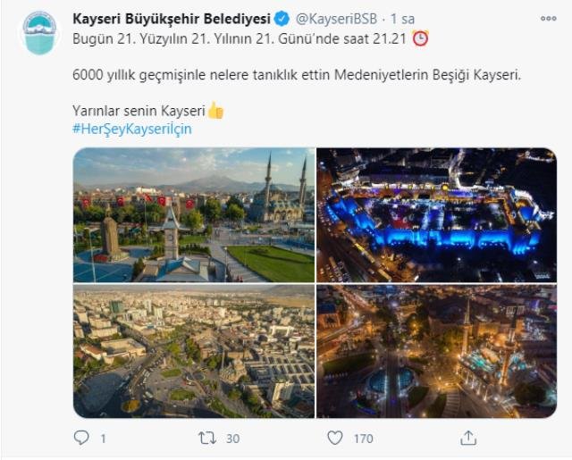Open the aerial daytime city photo
Viewport: 572px width, 460px height.
point(194,351)
